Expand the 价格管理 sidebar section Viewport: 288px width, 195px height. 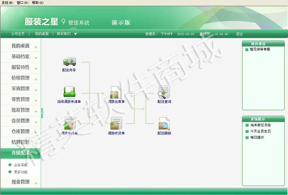click(20, 78)
